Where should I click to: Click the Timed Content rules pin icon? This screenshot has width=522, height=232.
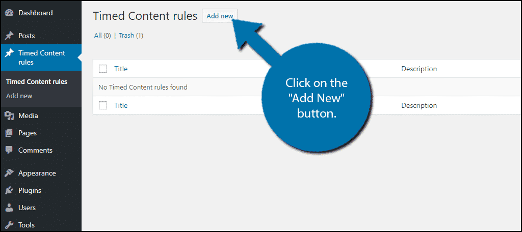point(9,53)
